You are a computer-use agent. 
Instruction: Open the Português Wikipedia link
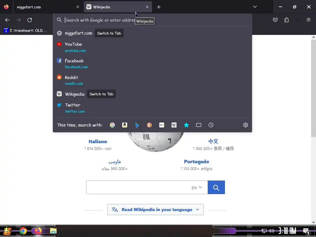[x=197, y=162]
